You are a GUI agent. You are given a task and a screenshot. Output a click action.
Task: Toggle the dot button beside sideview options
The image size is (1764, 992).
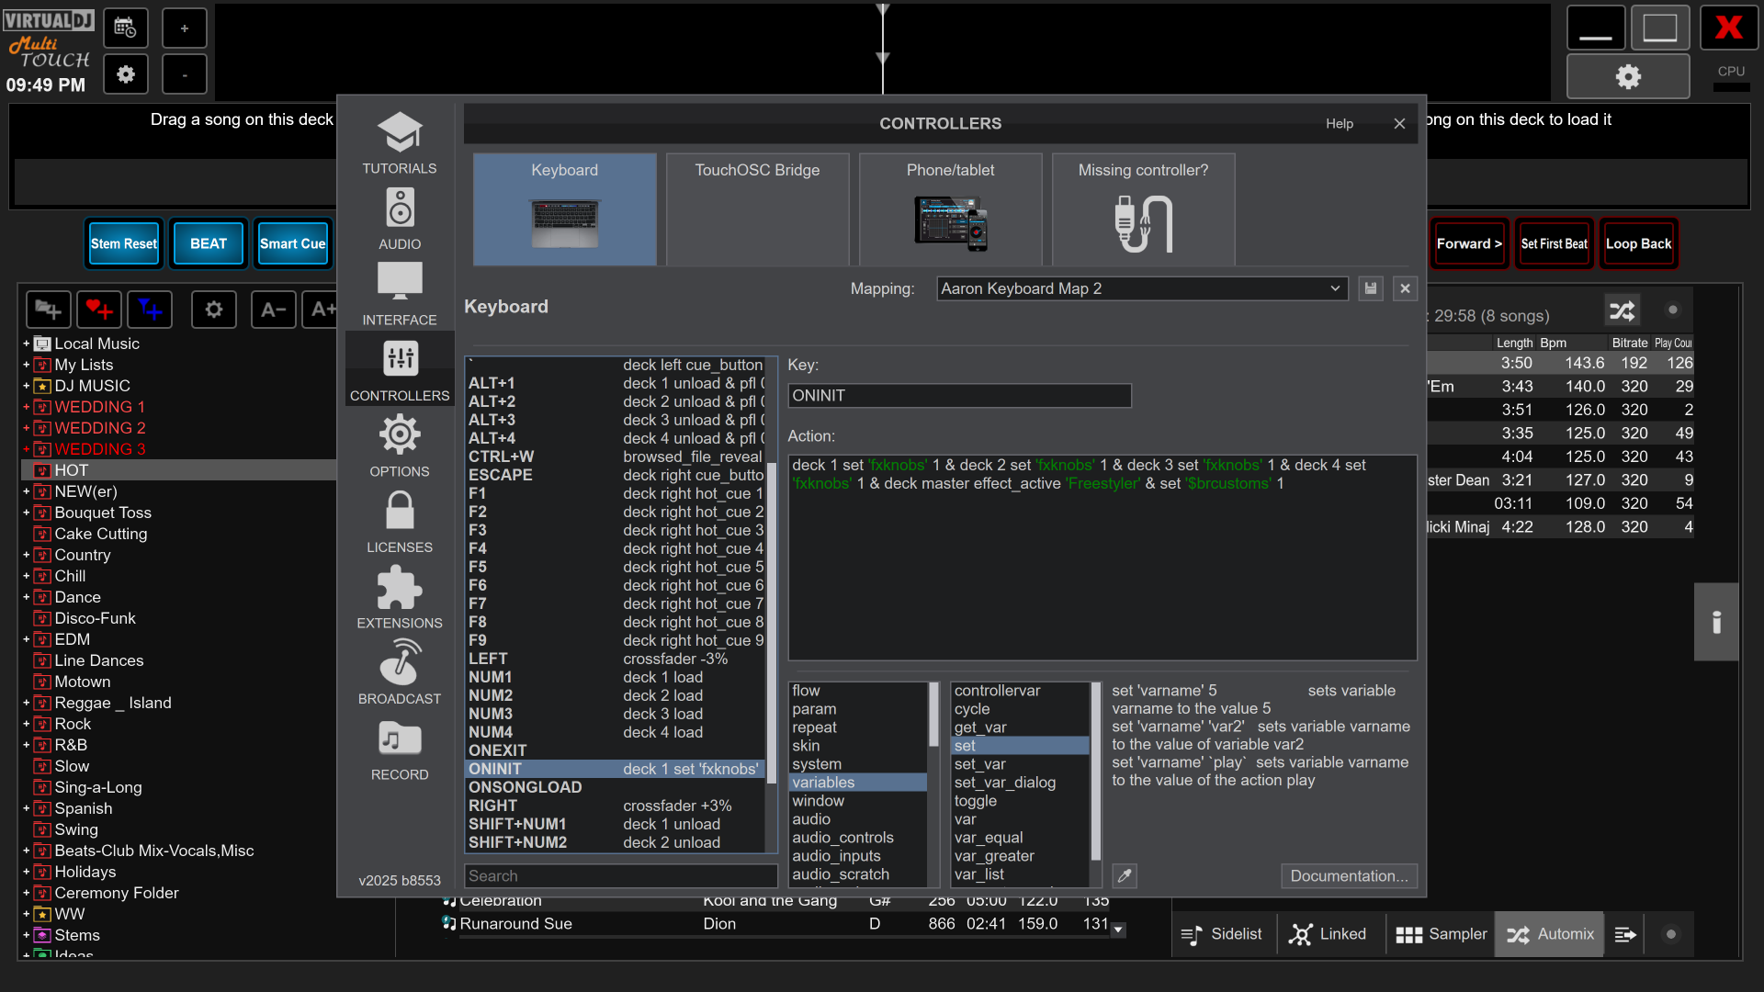tap(1671, 934)
